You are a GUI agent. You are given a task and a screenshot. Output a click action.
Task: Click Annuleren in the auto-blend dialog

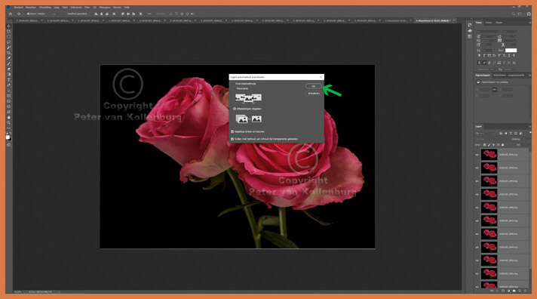coord(313,94)
